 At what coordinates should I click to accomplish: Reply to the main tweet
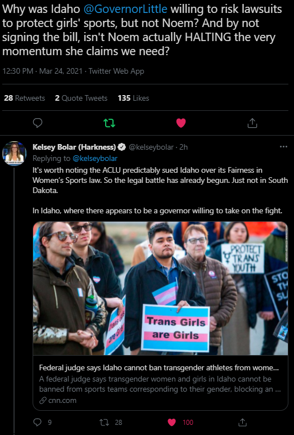pyautogui.click(x=38, y=123)
